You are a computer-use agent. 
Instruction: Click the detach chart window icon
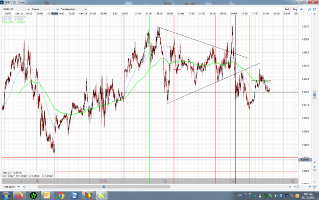coord(314,9)
